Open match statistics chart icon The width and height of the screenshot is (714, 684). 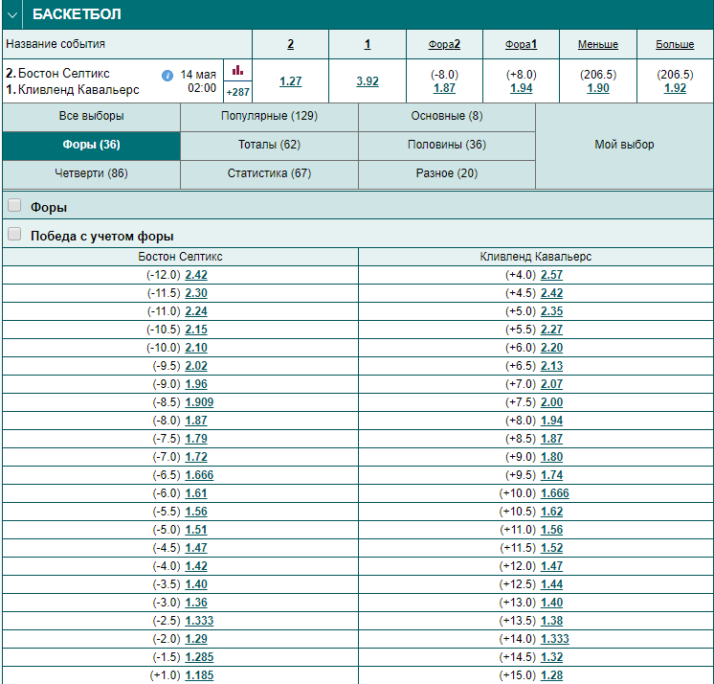pyautogui.click(x=237, y=70)
